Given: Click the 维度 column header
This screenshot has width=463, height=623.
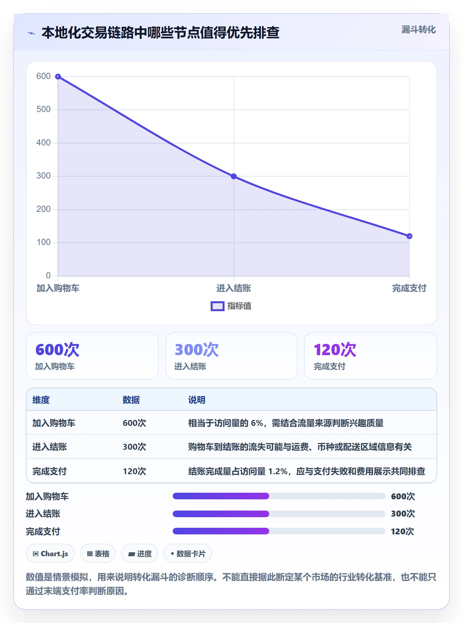Looking at the screenshot, I should click(x=41, y=400).
